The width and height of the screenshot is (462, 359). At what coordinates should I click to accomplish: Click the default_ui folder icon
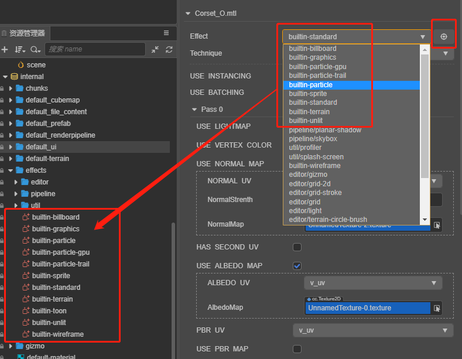19,147
